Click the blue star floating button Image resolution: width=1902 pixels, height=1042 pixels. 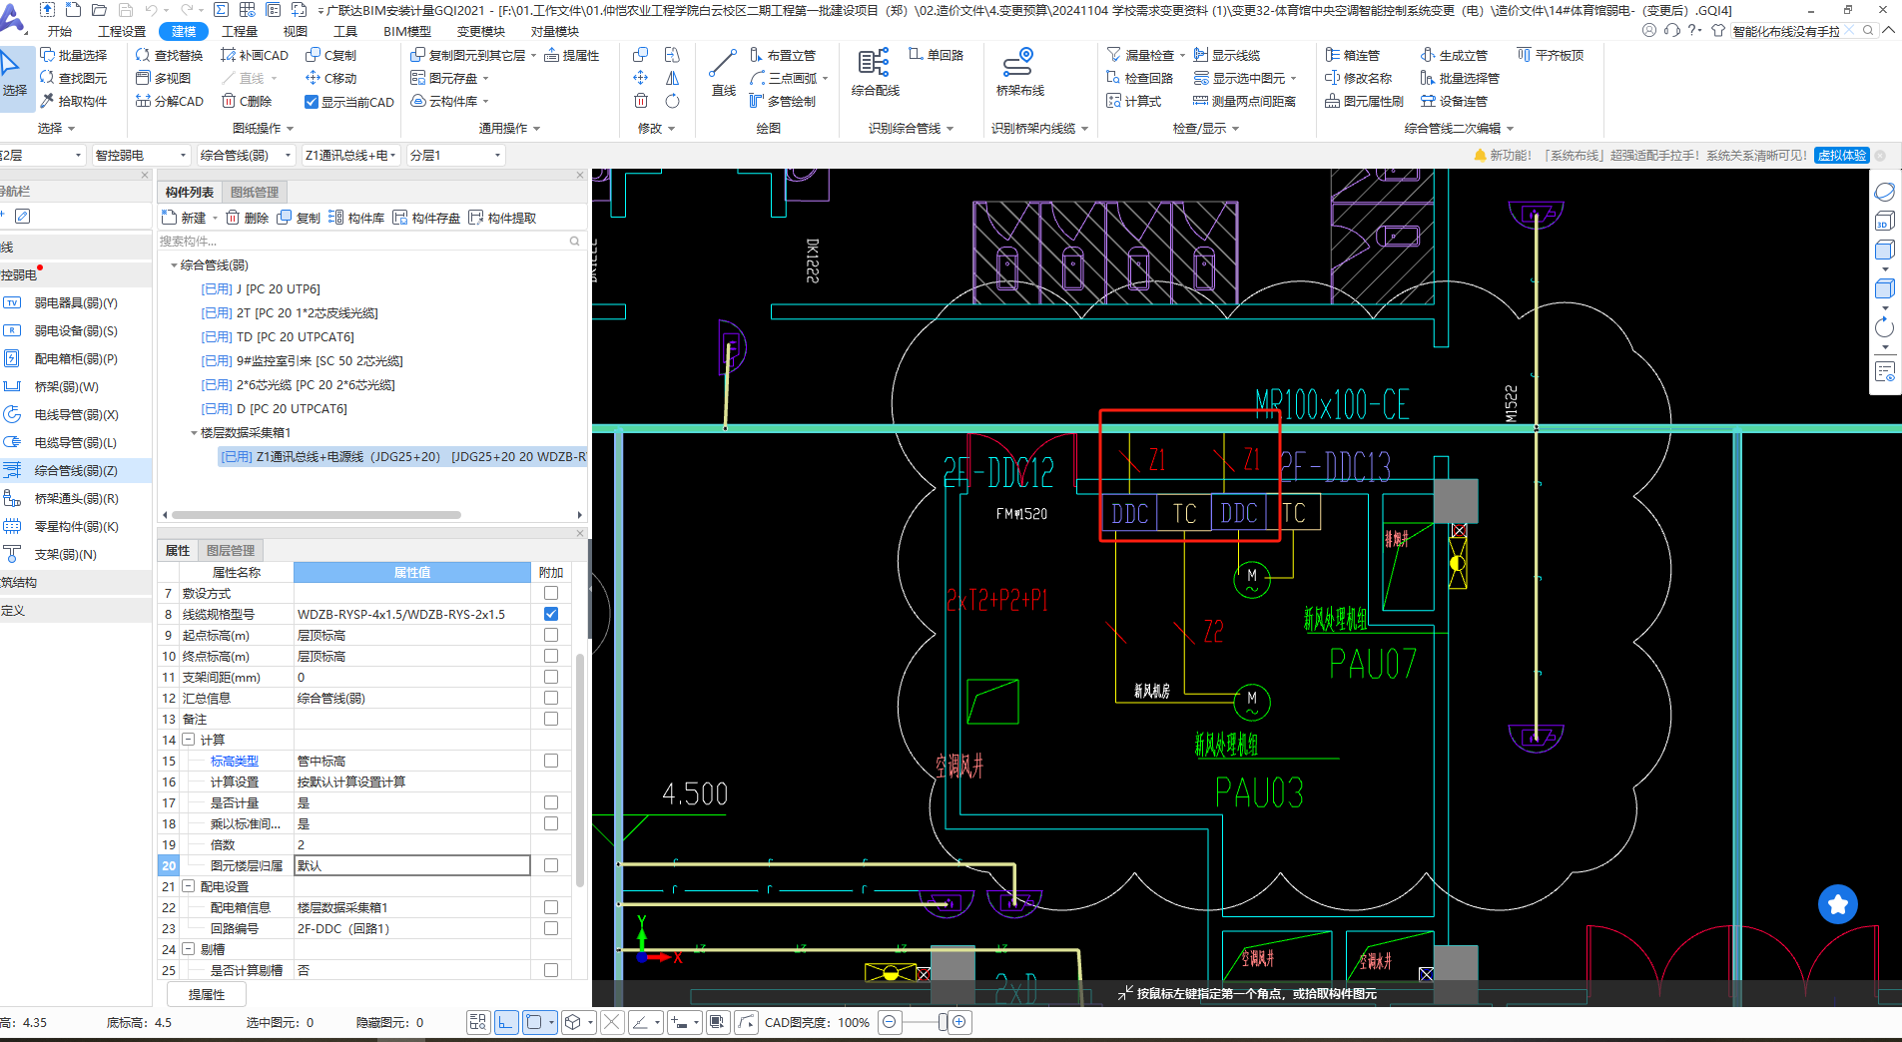click(1837, 904)
